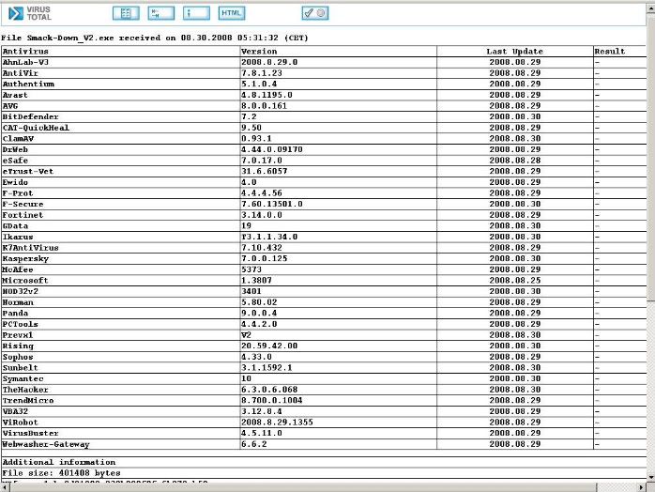This screenshot has height=492, width=655.
Task: Click the information icon button in toolbar
Action: (x=196, y=13)
